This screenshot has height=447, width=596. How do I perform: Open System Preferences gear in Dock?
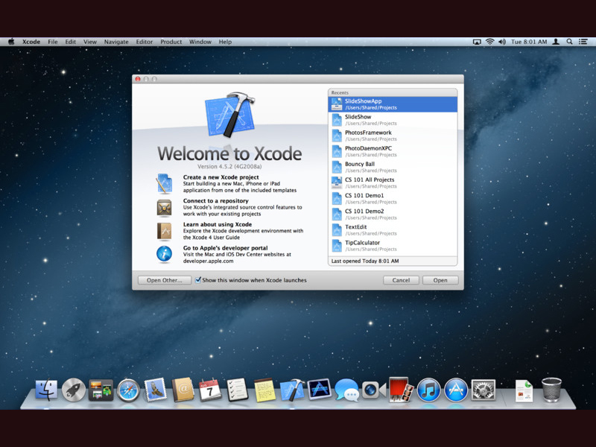pos(483,390)
